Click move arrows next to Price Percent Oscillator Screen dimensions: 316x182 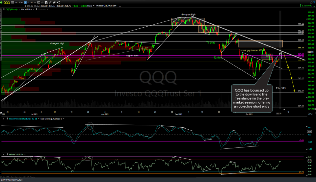click(7, 119)
